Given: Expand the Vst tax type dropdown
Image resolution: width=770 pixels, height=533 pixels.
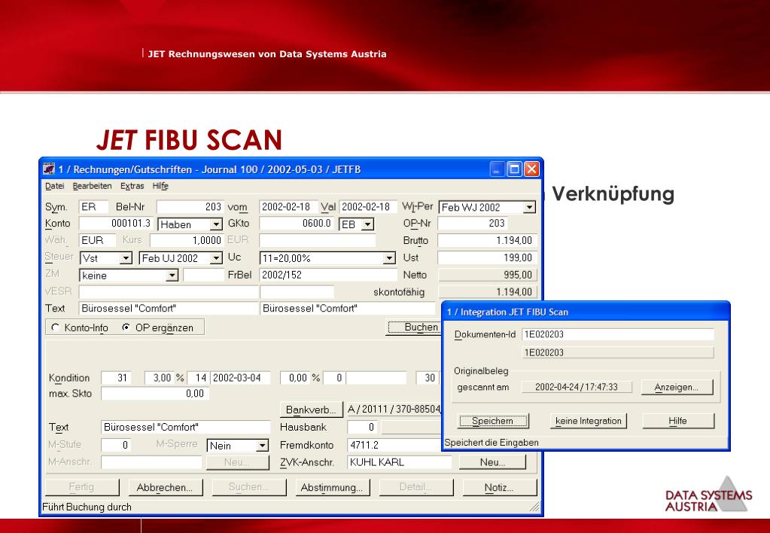Looking at the screenshot, I should pos(126,258).
